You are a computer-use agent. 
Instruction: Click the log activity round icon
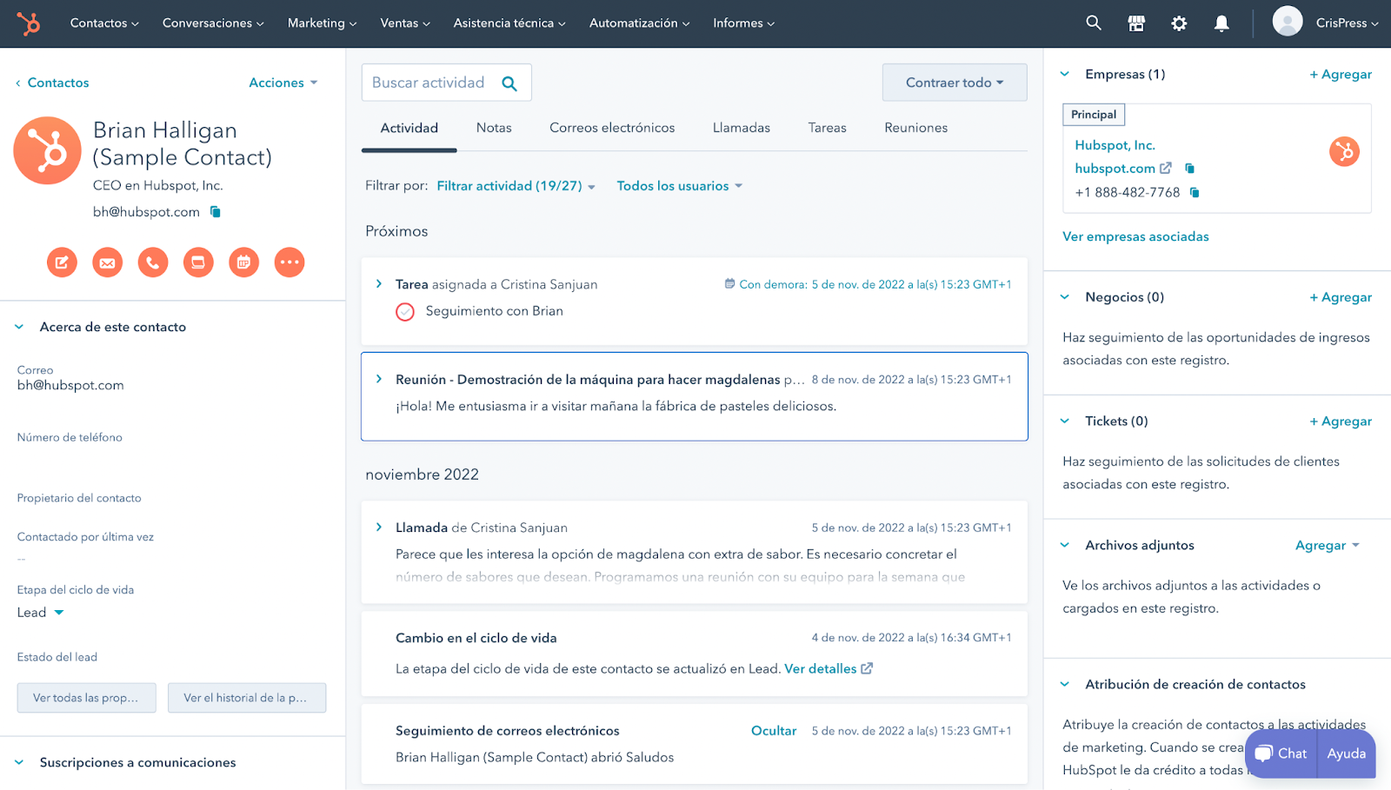point(198,262)
